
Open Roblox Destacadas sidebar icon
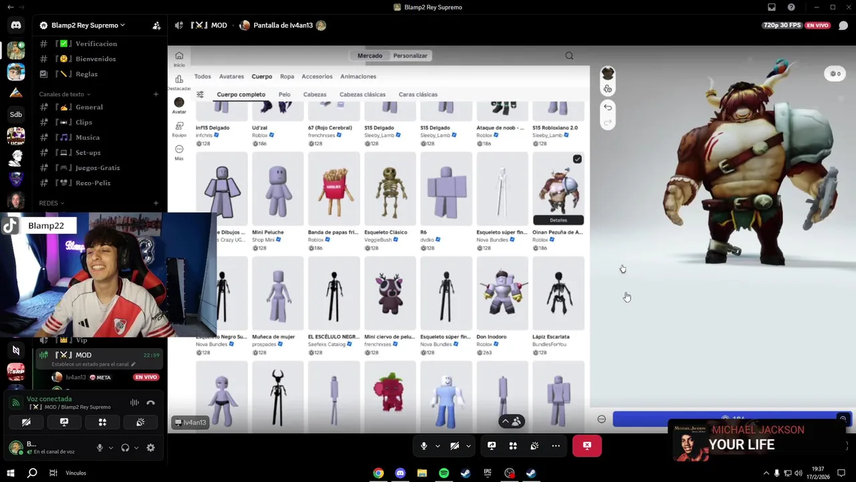tap(179, 82)
